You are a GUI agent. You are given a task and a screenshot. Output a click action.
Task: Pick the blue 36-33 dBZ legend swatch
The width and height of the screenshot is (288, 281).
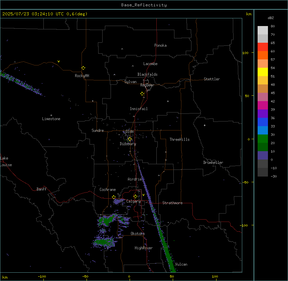click(x=263, y=122)
